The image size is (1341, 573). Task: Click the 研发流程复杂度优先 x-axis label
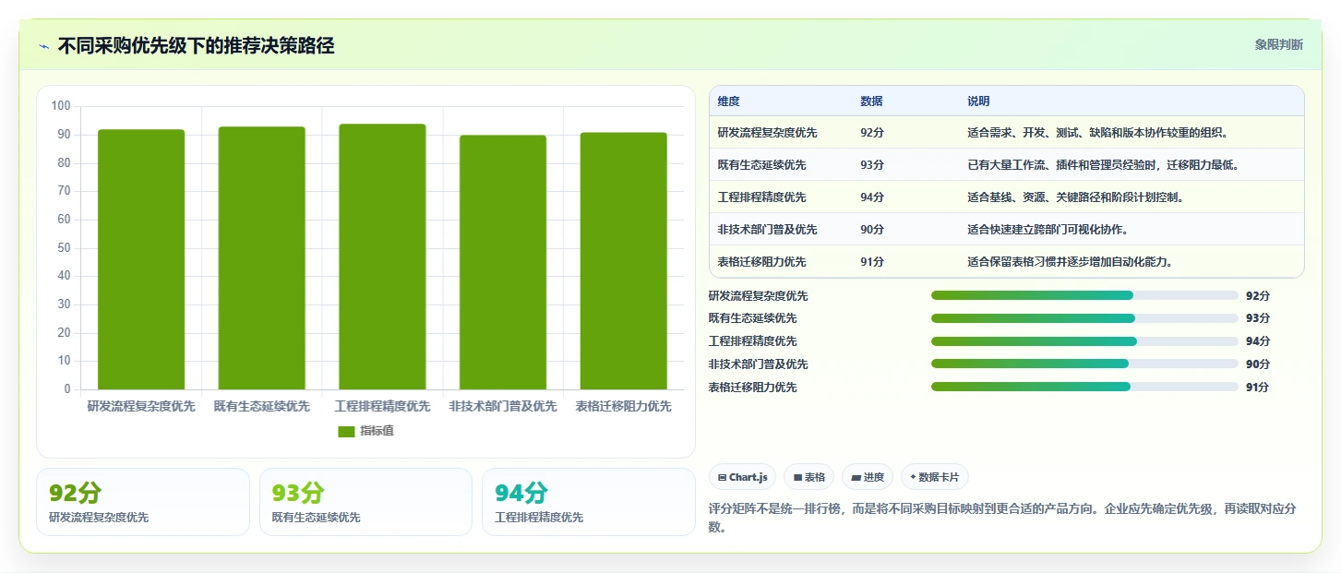click(x=141, y=406)
